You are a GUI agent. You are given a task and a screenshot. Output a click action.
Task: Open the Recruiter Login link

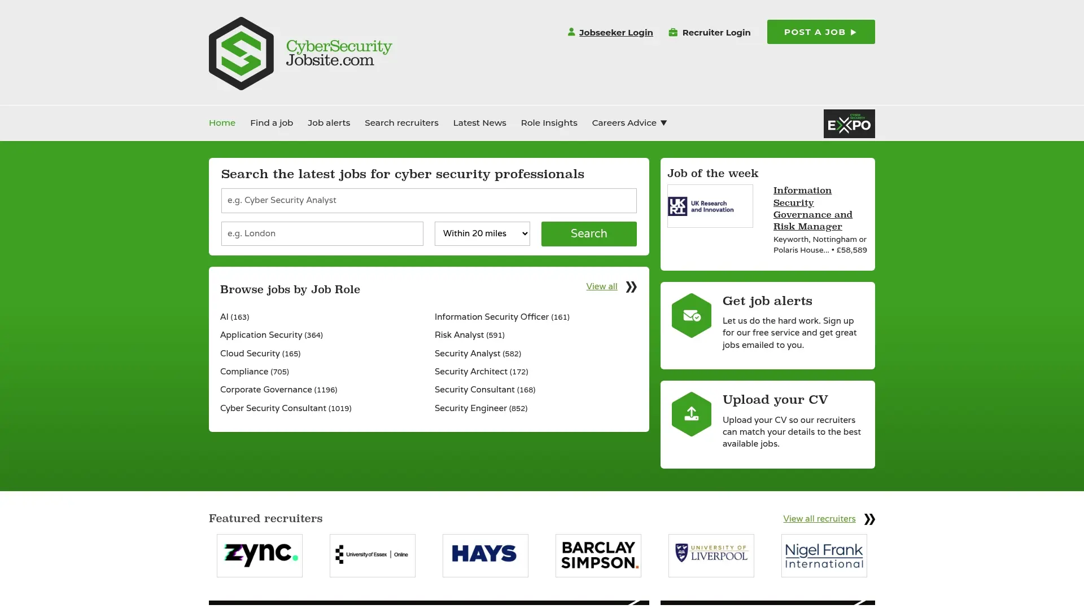716,32
